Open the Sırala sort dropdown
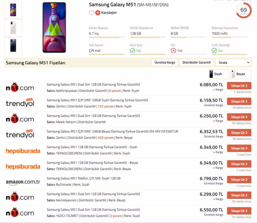This screenshot has width=257, height=223. pos(233,62)
